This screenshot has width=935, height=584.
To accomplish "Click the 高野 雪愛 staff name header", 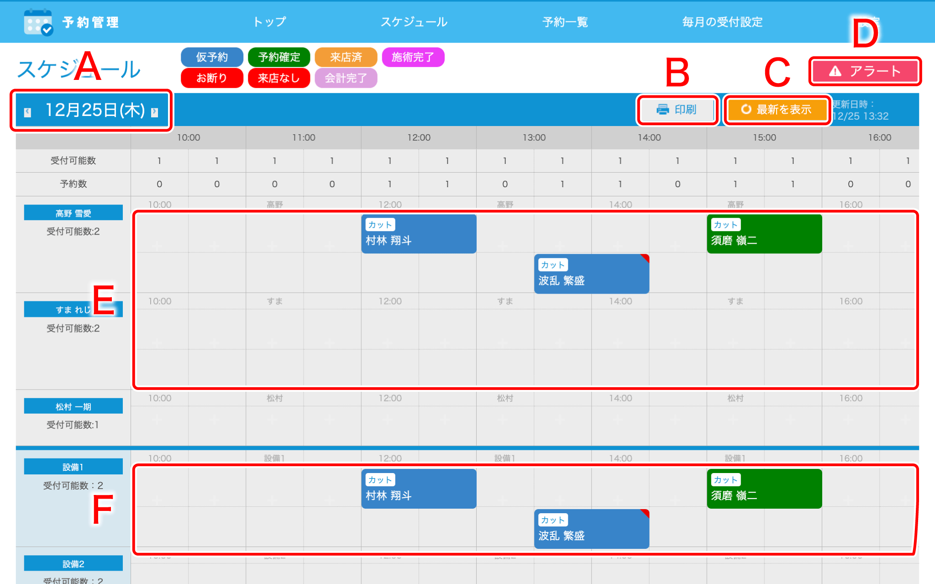I will point(73,212).
